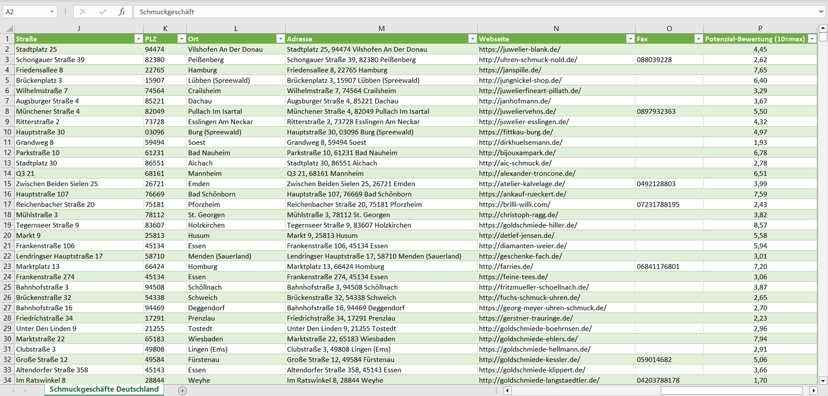Viewport: 828px width, 396px height.
Task: Open the PLZ filter dropdown
Action: [182, 39]
